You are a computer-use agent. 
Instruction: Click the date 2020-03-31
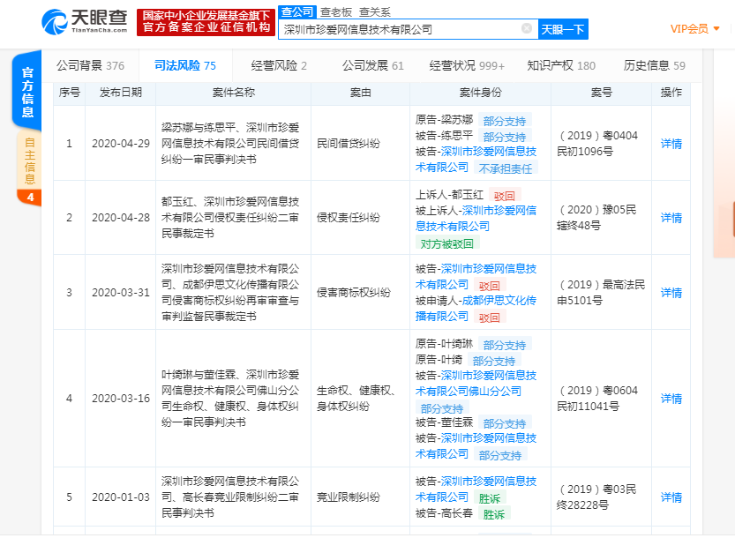tap(121, 293)
